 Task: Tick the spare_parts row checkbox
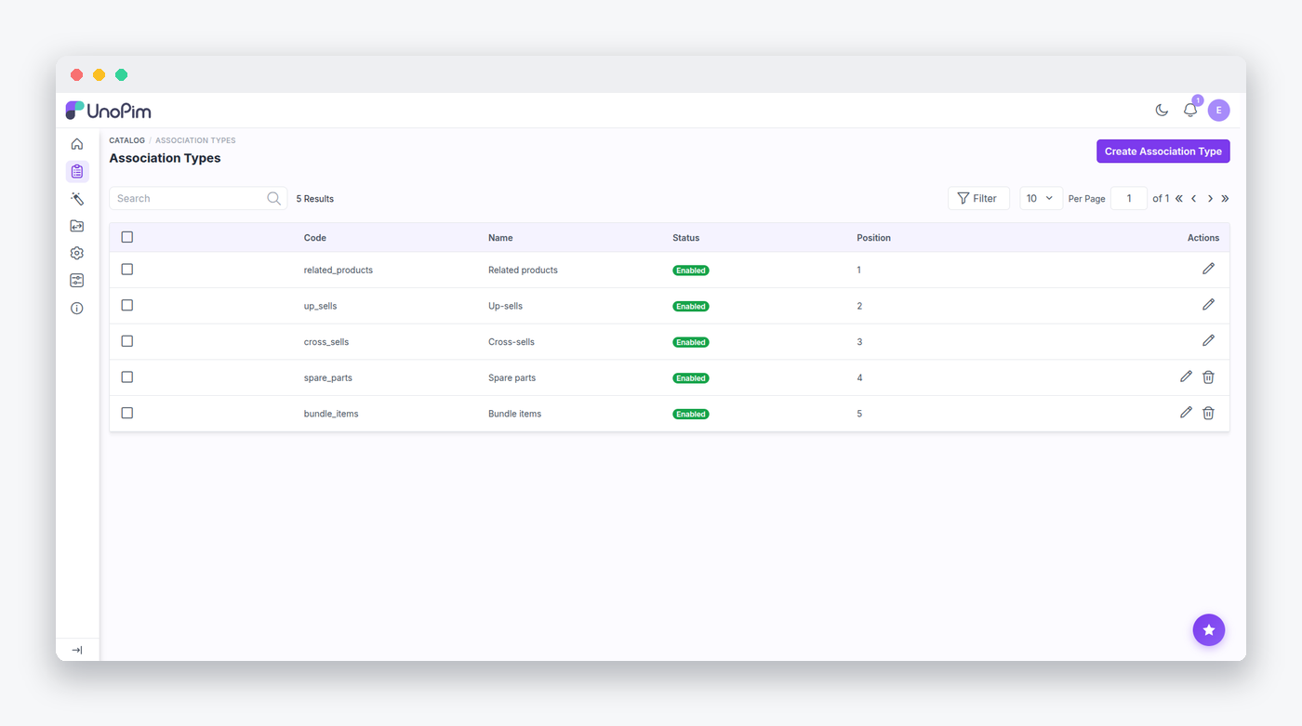[x=127, y=376]
